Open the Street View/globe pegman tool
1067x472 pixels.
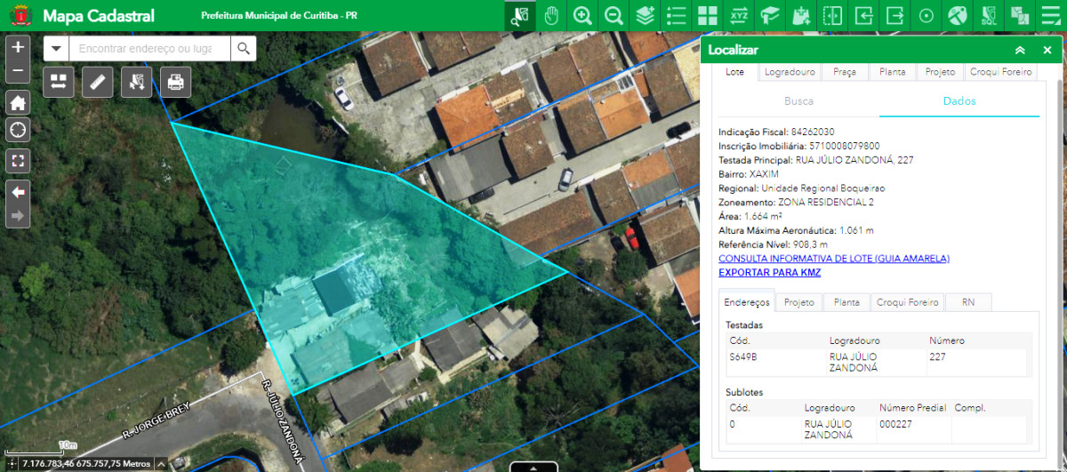point(957,15)
